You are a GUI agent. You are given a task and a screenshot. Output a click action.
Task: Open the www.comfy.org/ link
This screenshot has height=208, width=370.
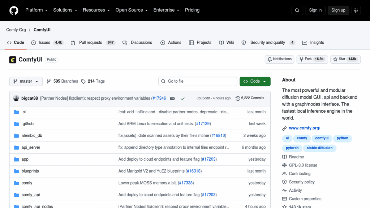[304, 128]
